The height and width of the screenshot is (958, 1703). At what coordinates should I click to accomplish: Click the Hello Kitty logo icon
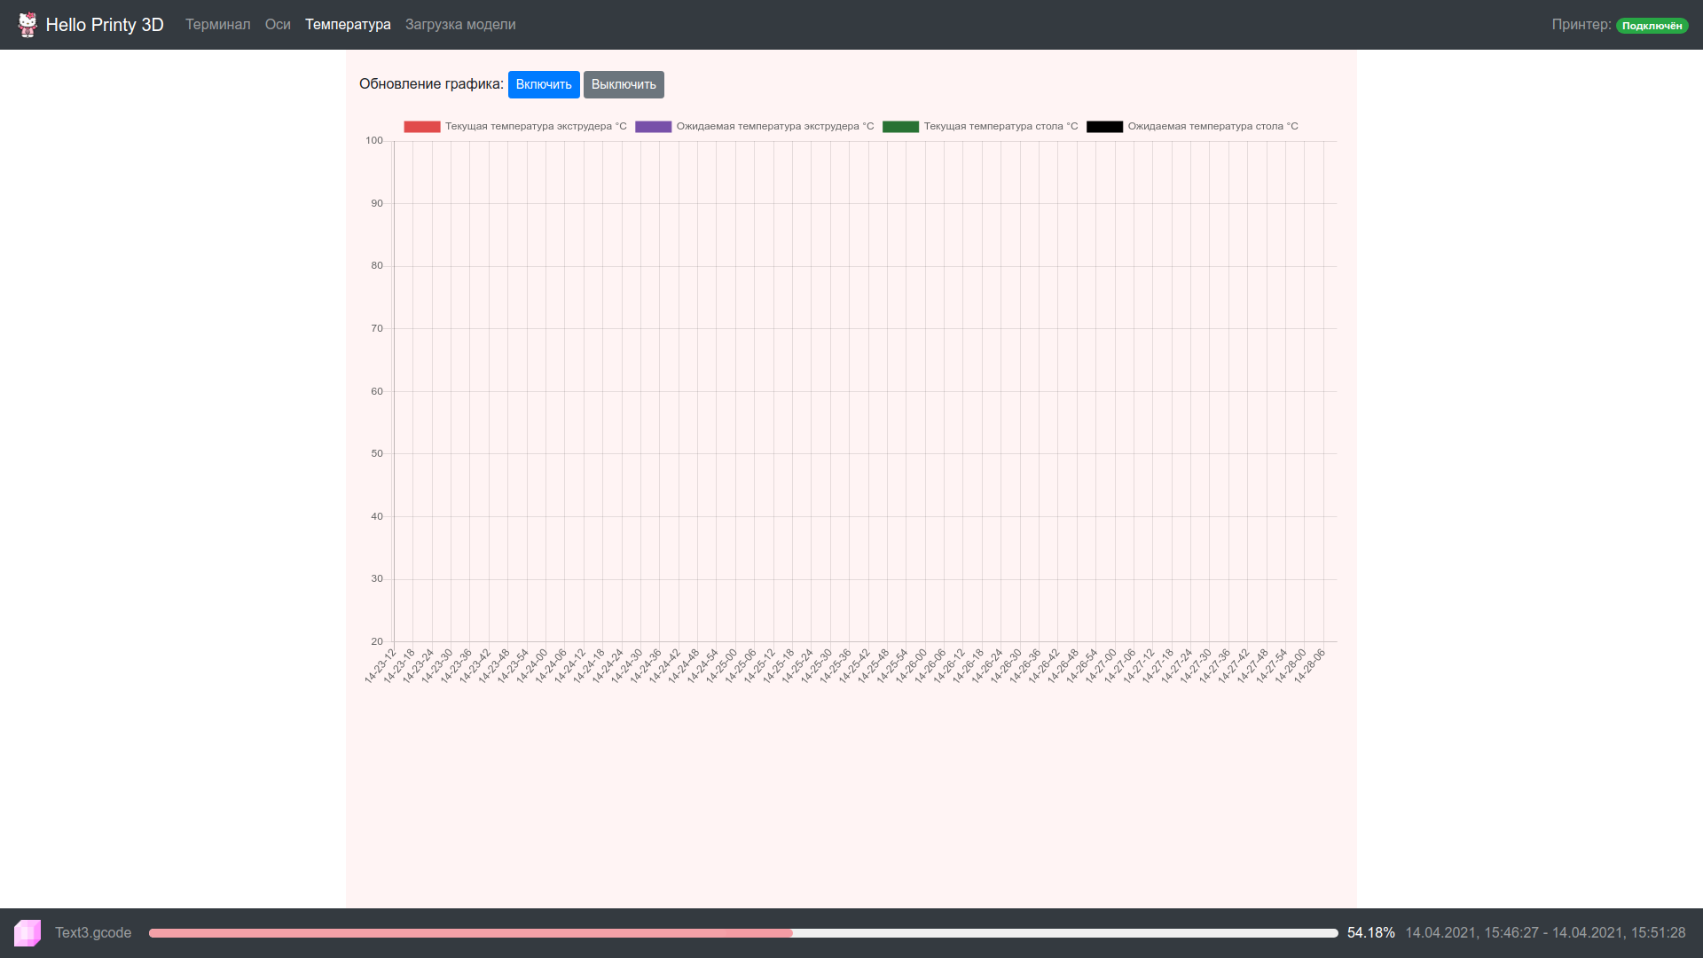[x=27, y=25]
